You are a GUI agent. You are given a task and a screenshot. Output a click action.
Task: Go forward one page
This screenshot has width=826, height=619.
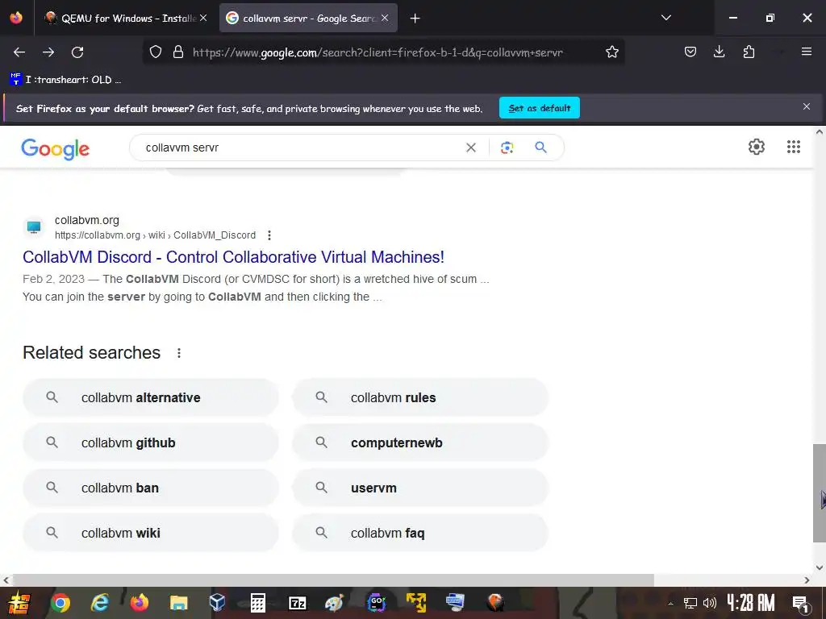(48, 52)
